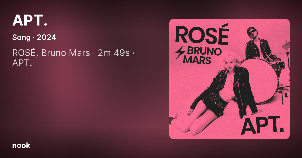The height and width of the screenshot is (158, 302).
Task: Click the 2m 49s duration text
Action: 114,53
